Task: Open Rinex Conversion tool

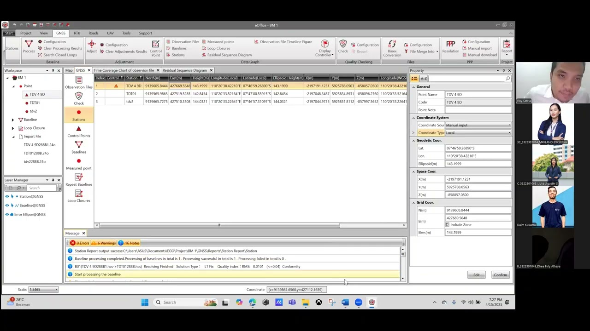Action: [392, 48]
